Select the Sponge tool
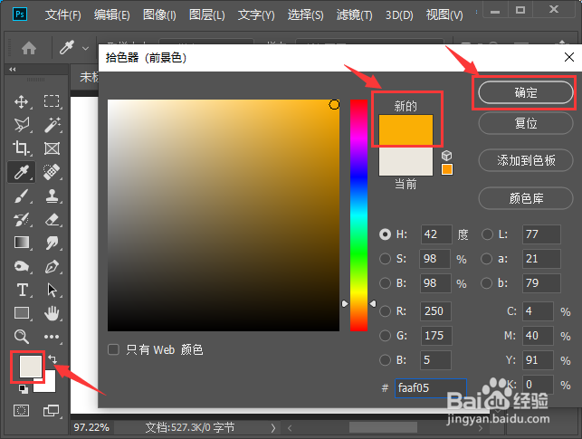This screenshot has width=582, height=439. (x=21, y=266)
